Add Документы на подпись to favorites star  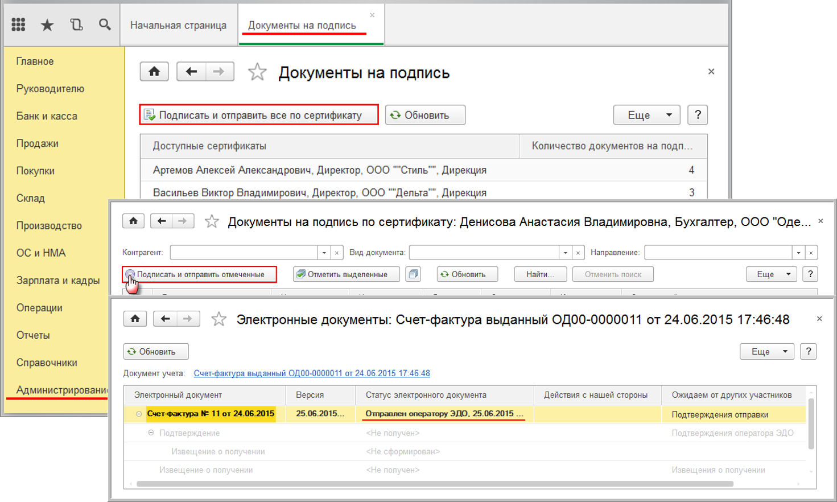click(257, 72)
